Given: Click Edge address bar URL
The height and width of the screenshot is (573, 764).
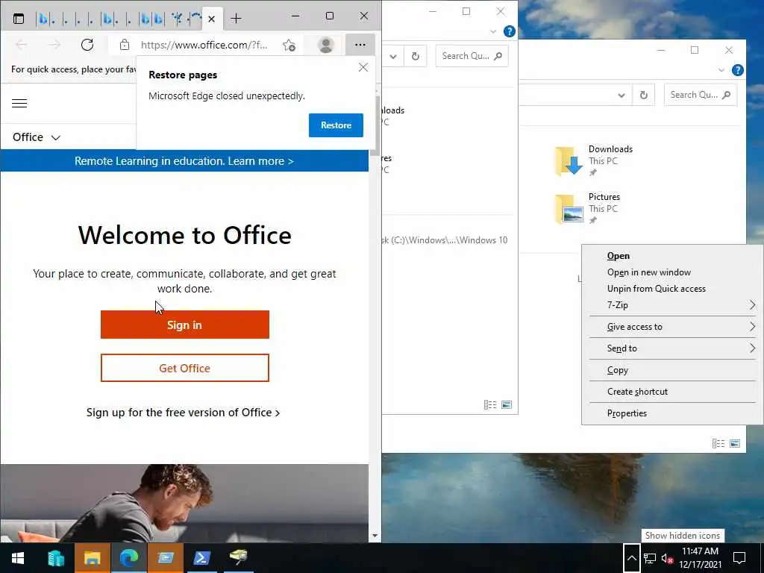Looking at the screenshot, I should tap(204, 45).
